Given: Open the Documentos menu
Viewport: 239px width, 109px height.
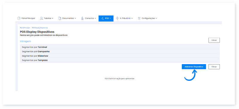Looking at the screenshot, I should click(x=67, y=18).
